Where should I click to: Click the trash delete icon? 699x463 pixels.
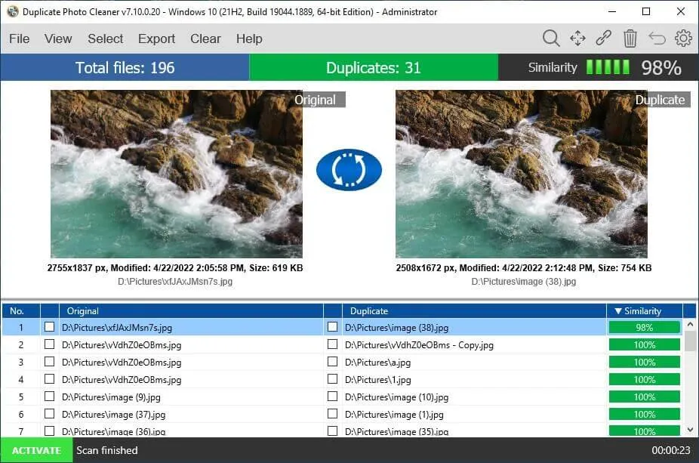point(630,39)
